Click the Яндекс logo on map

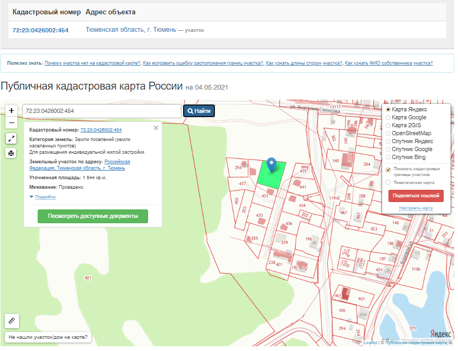(x=440, y=334)
